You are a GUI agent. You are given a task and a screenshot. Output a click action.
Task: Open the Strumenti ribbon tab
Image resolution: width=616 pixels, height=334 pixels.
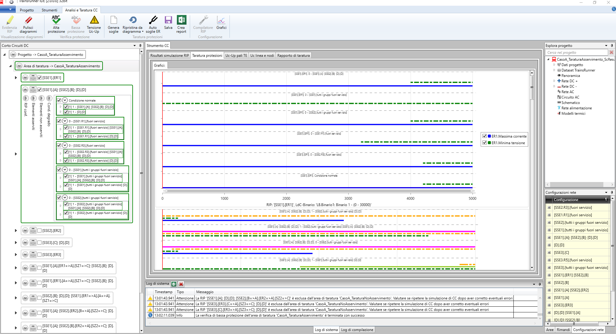click(49, 10)
